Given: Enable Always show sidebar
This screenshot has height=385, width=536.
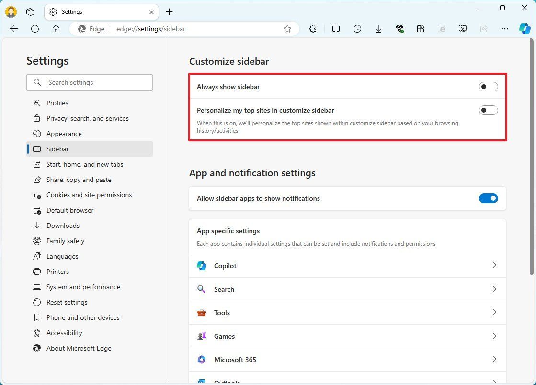Looking at the screenshot, I should coord(488,87).
